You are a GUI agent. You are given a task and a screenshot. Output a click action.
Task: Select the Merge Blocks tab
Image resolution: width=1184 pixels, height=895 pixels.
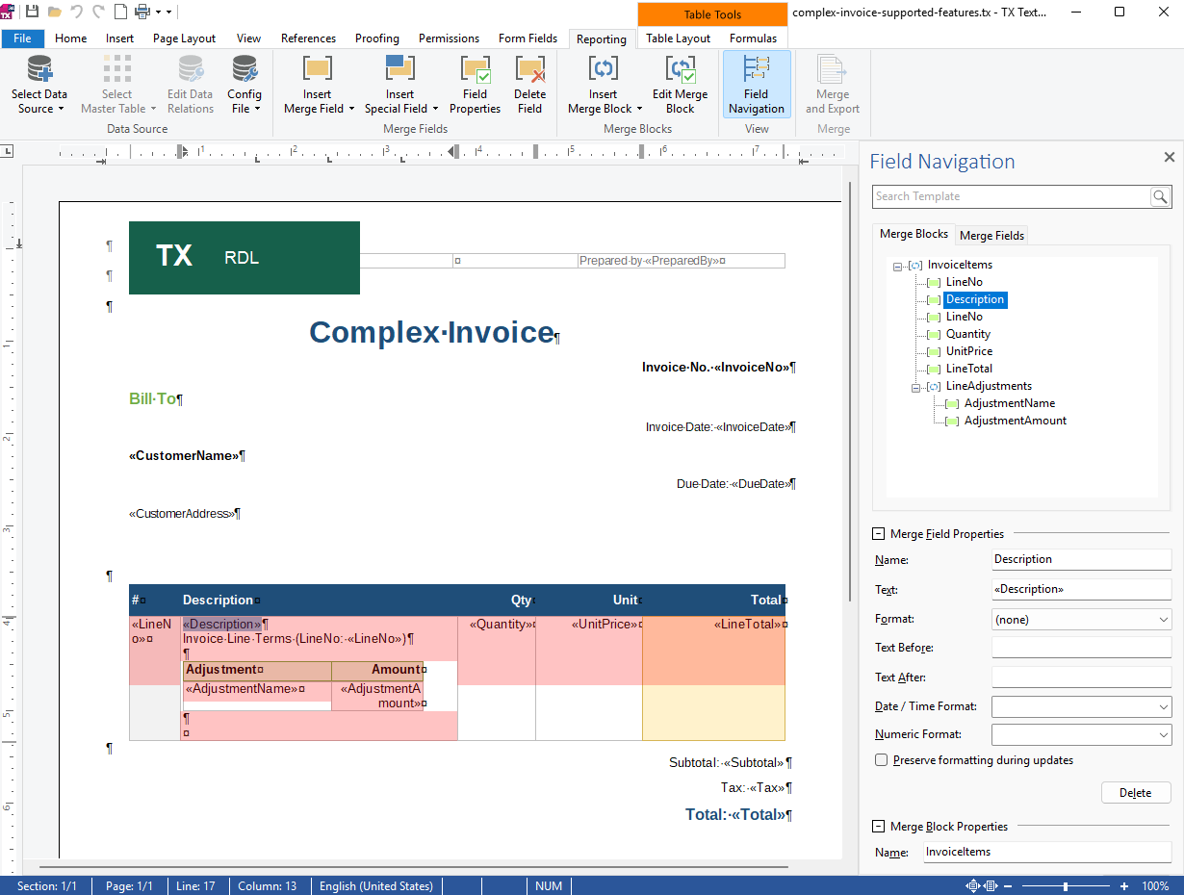click(914, 234)
